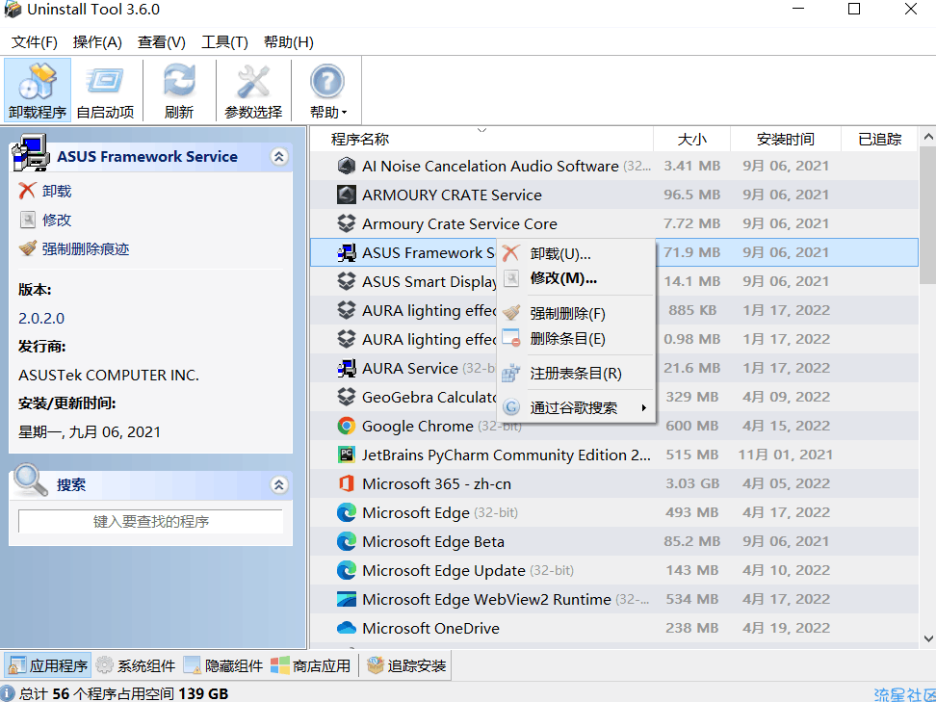Open 参数选择 preferences tool icon
Screen dimensions: 936x702
pyautogui.click(x=253, y=91)
